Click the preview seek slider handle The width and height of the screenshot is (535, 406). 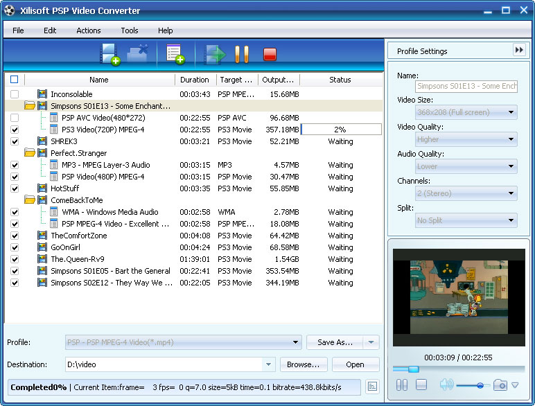click(x=413, y=369)
